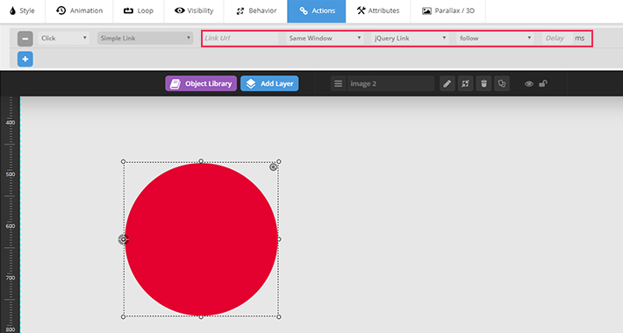Click the bottom-left corner resize handle
This screenshot has width=623, height=333.
point(123,316)
